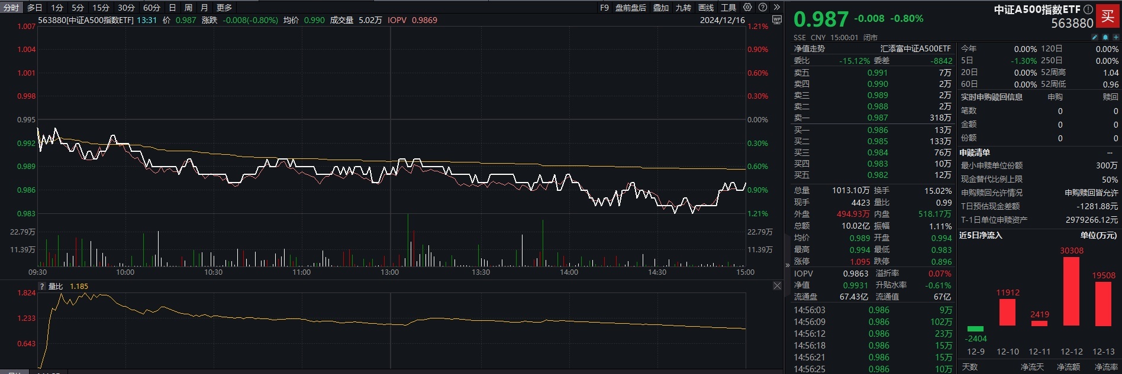Screen dimensions: 1122x374
Task: Click the info icon next to 中证A500指数ETF
Action: click(x=1088, y=9)
